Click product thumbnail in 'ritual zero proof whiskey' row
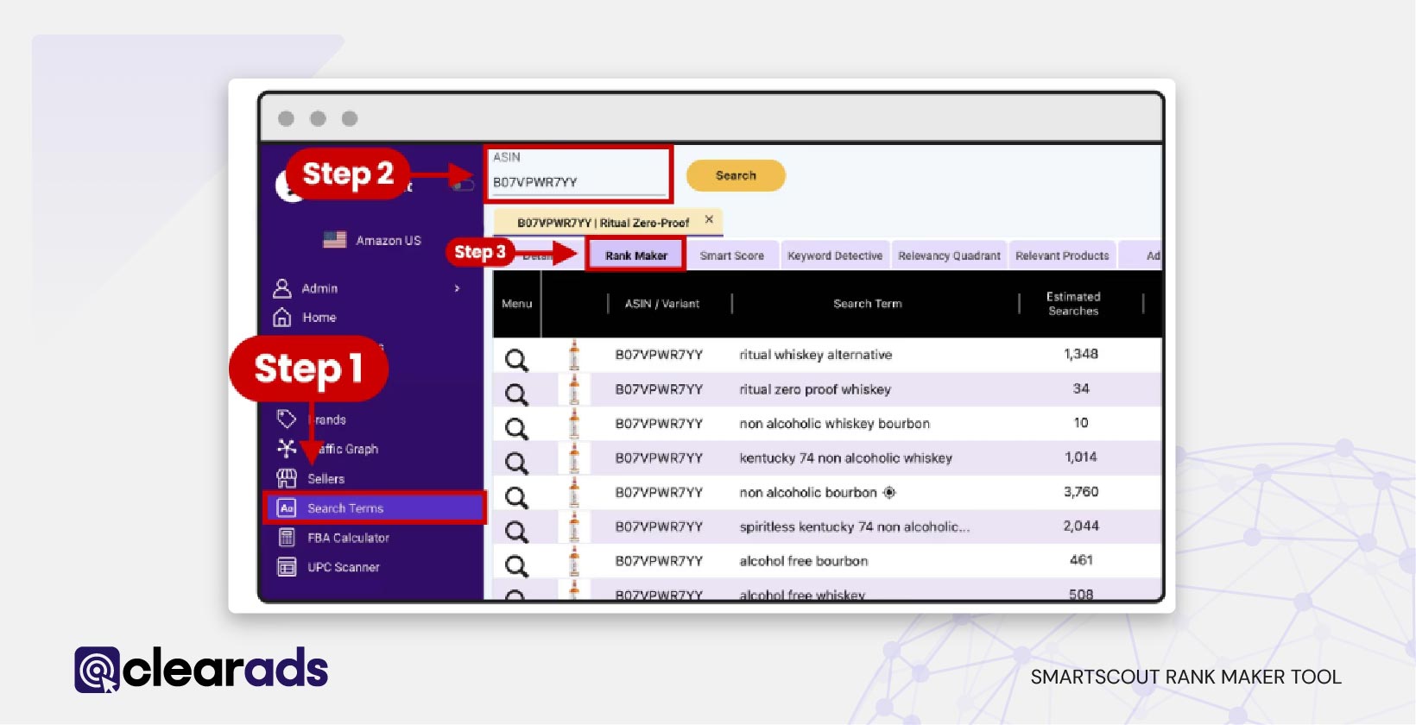The height and width of the screenshot is (725, 1416). tap(574, 390)
